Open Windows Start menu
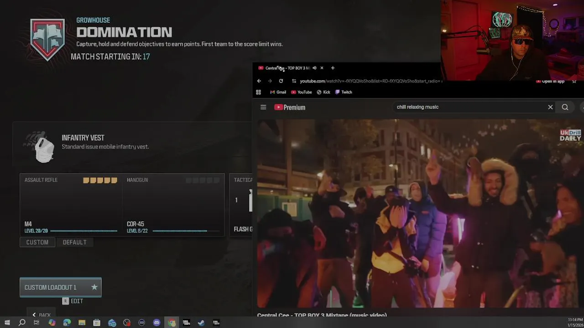Viewport: 584px width, 328px height. (x=7, y=323)
